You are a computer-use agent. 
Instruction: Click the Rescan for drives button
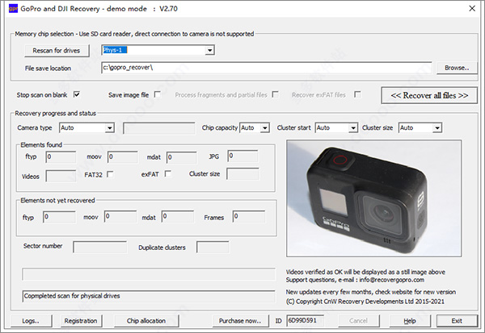pyautogui.click(x=57, y=51)
